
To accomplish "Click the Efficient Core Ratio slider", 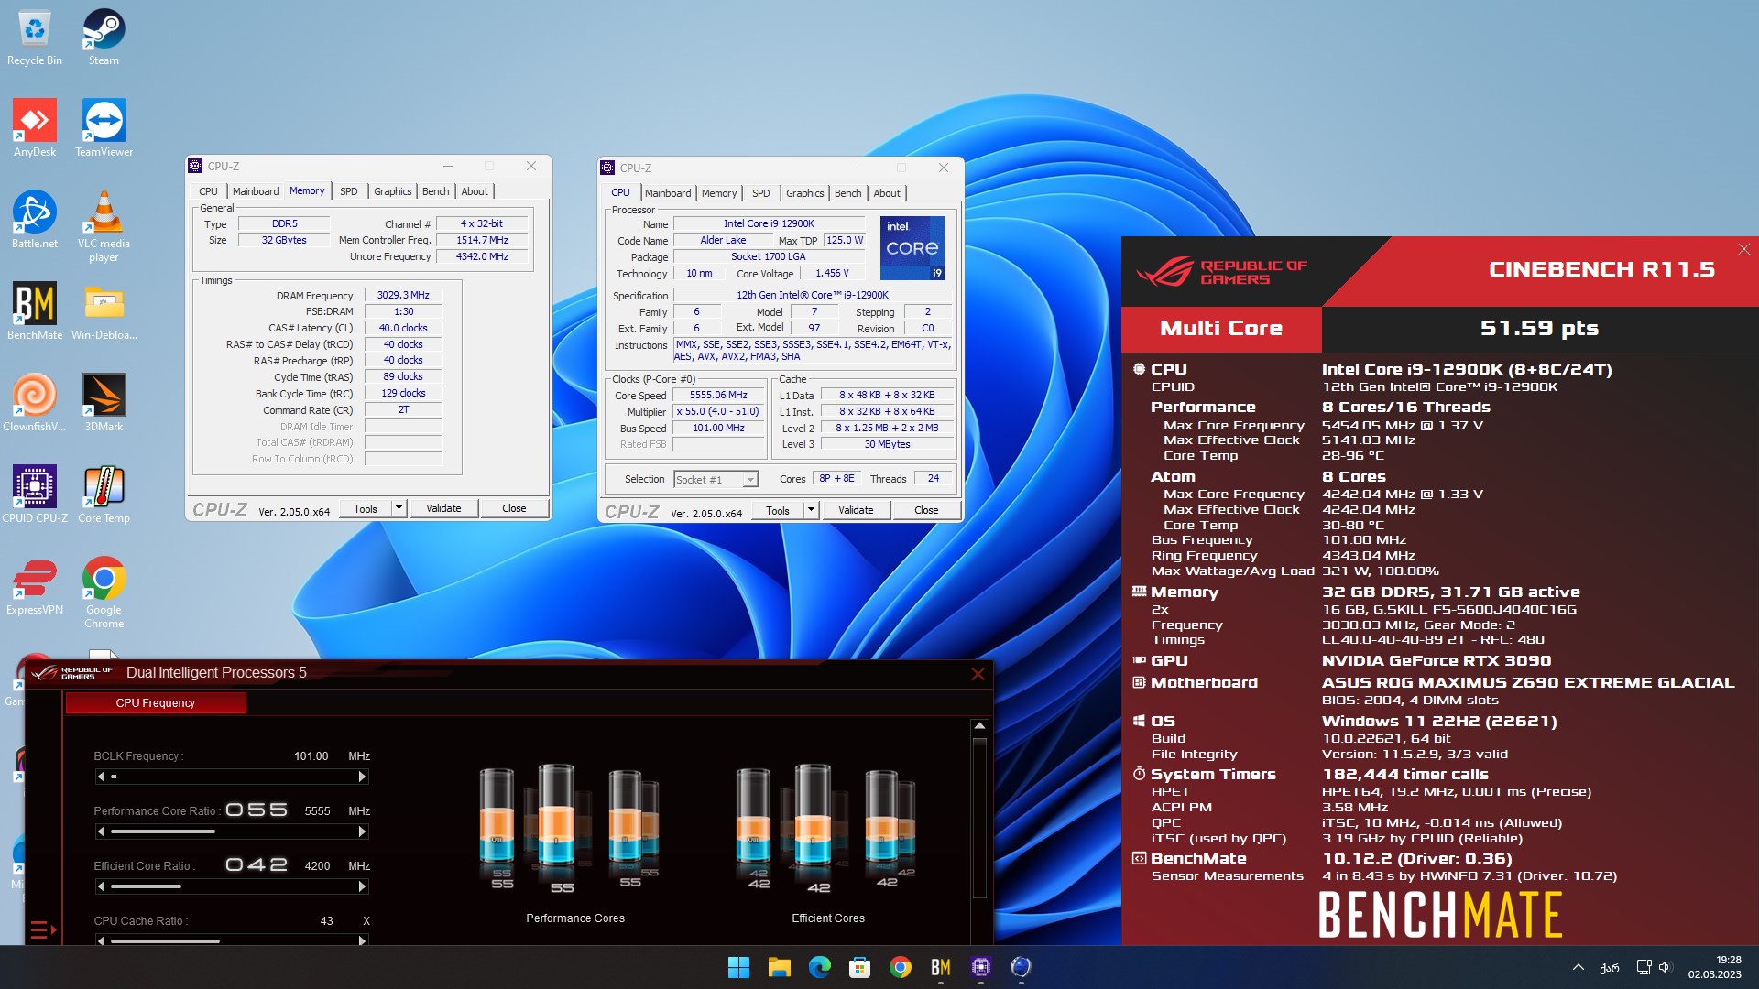I will pos(232,886).
